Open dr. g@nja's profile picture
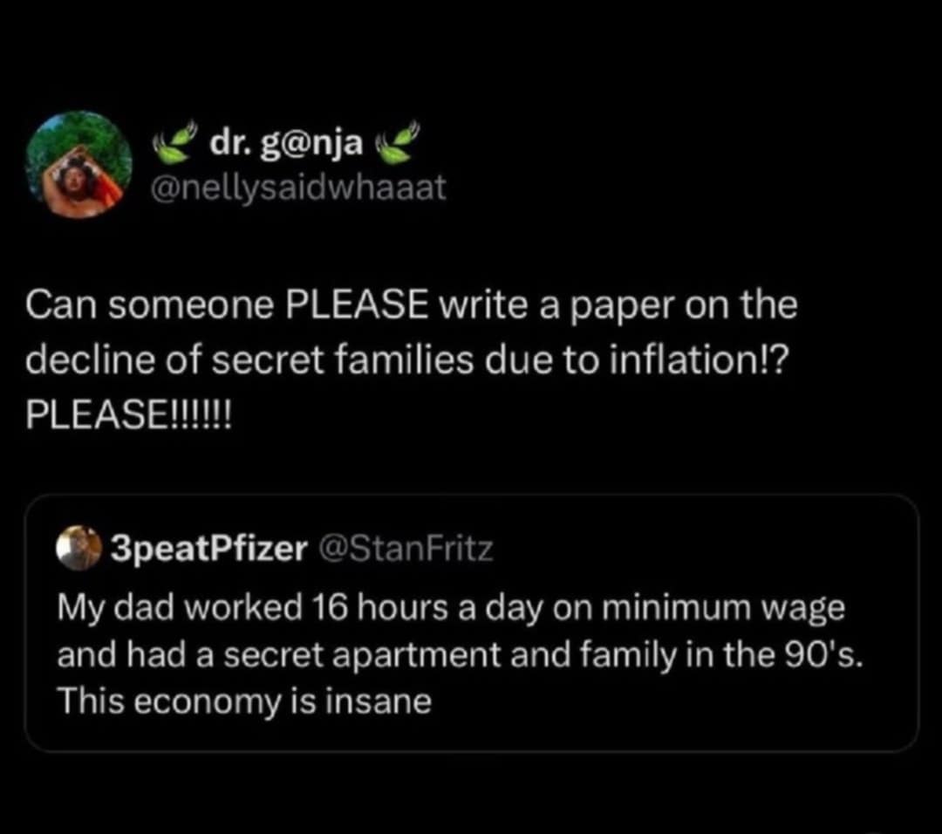This screenshot has height=834, width=942. pyautogui.click(x=79, y=165)
